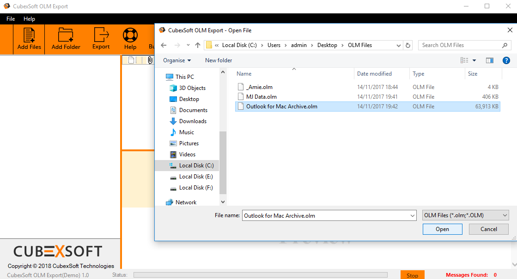Image resolution: width=517 pixels, height=279 pixels.
Task: Close the Open File dialog
Action: pyautogui.click(x=510, y=30)
